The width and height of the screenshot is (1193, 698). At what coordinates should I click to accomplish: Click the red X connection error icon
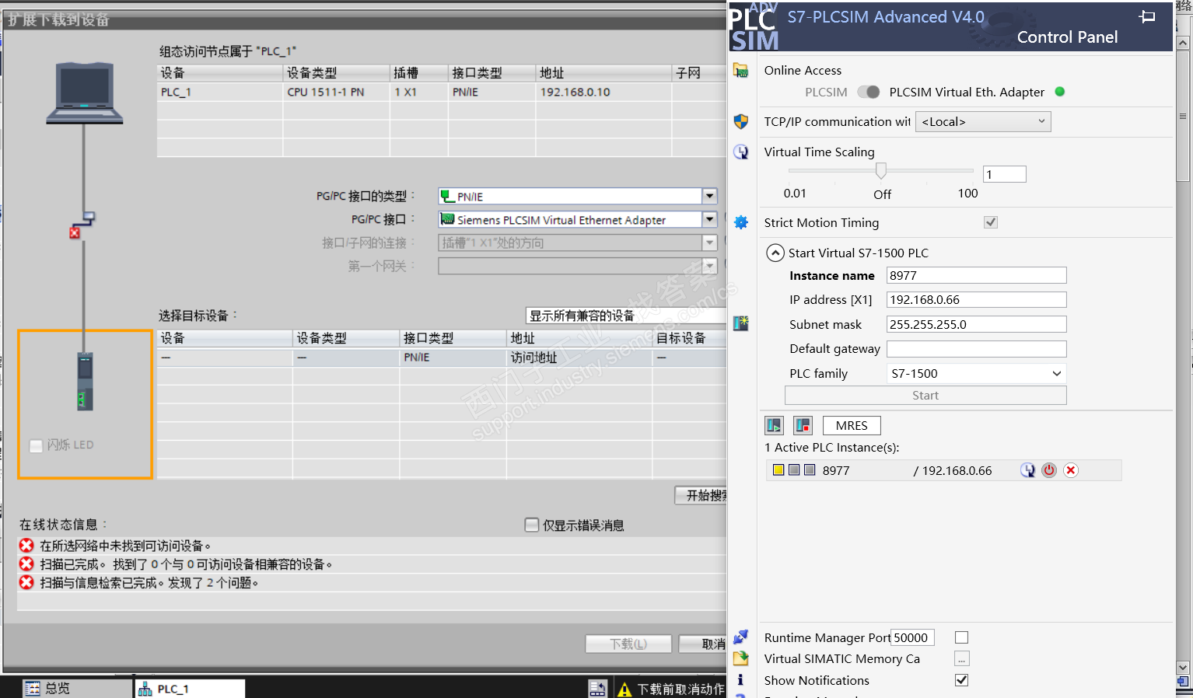(x=75, y=232)
